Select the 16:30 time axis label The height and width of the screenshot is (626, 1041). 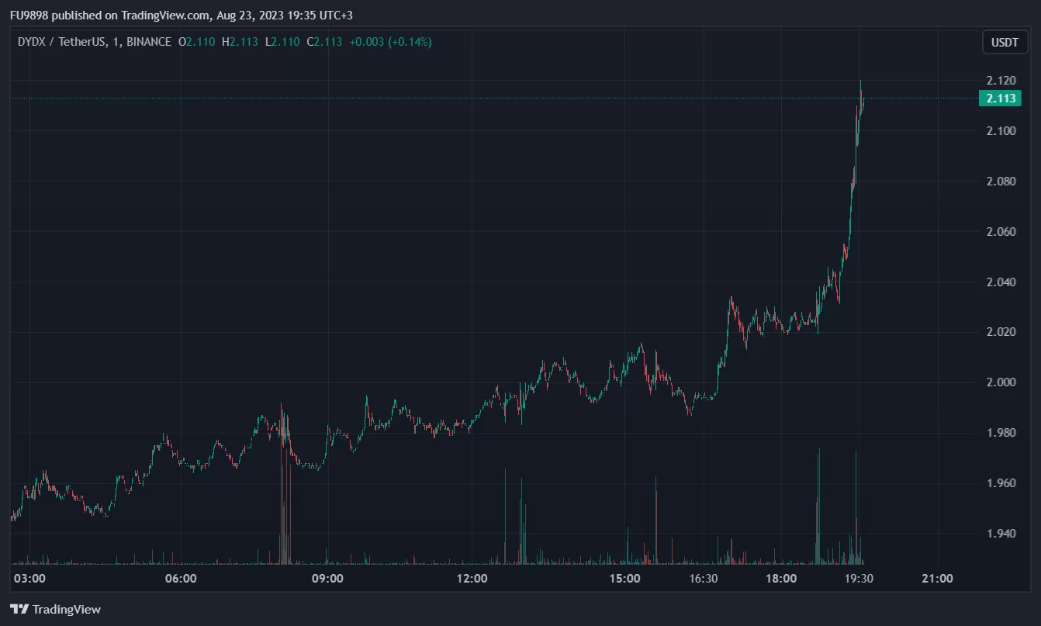coord(704,579)
